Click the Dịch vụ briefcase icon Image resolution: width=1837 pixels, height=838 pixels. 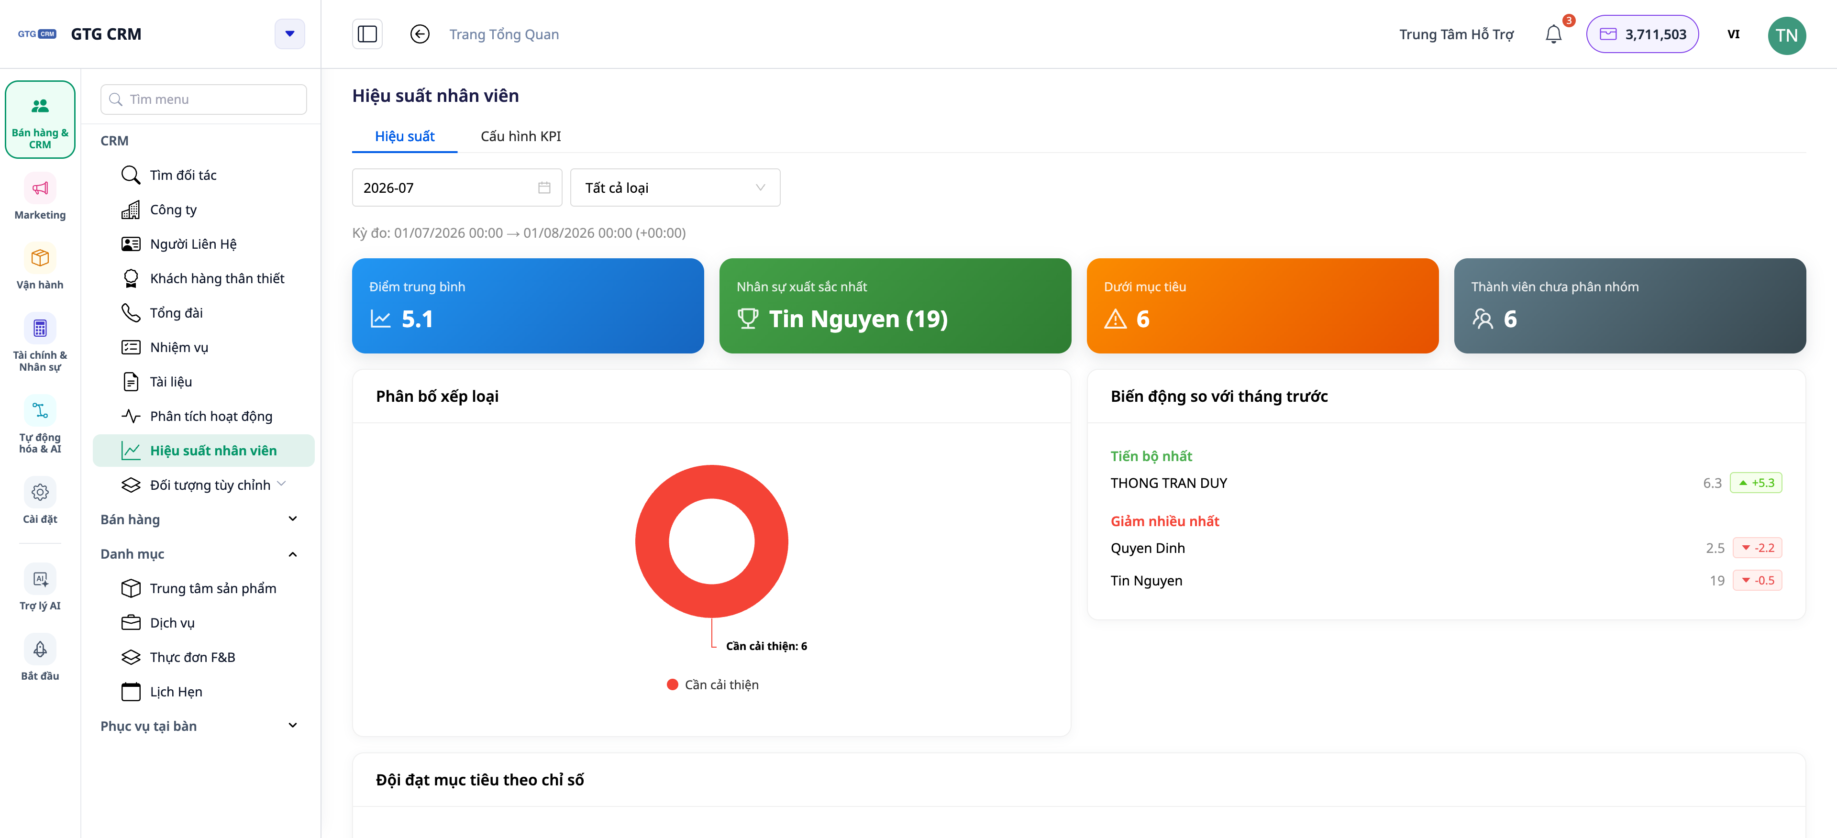click(x=131, y=623)
